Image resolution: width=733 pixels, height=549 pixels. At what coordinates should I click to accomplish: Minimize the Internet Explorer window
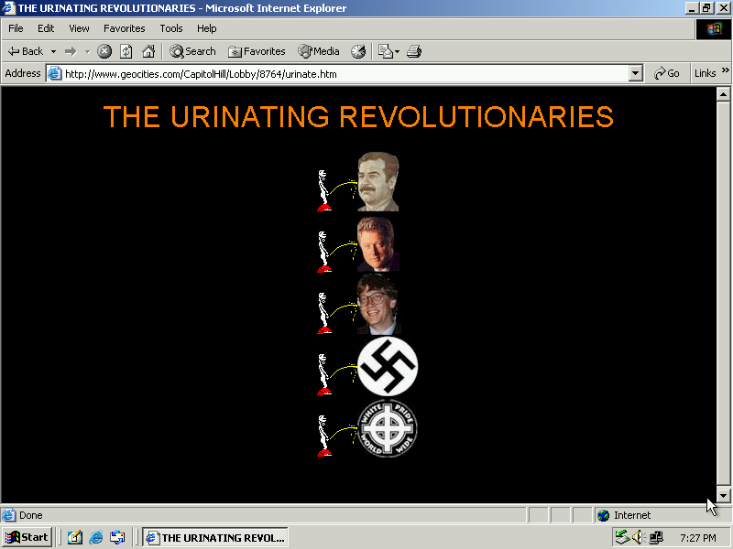click(x=692, y=8)
